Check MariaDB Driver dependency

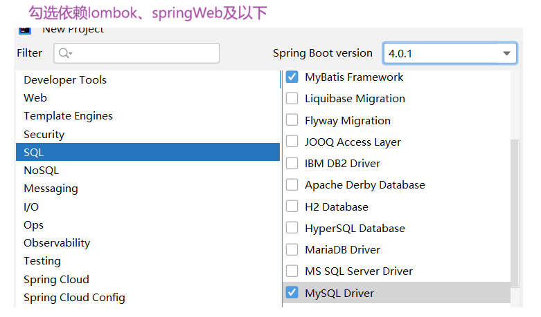click(292, 249)
